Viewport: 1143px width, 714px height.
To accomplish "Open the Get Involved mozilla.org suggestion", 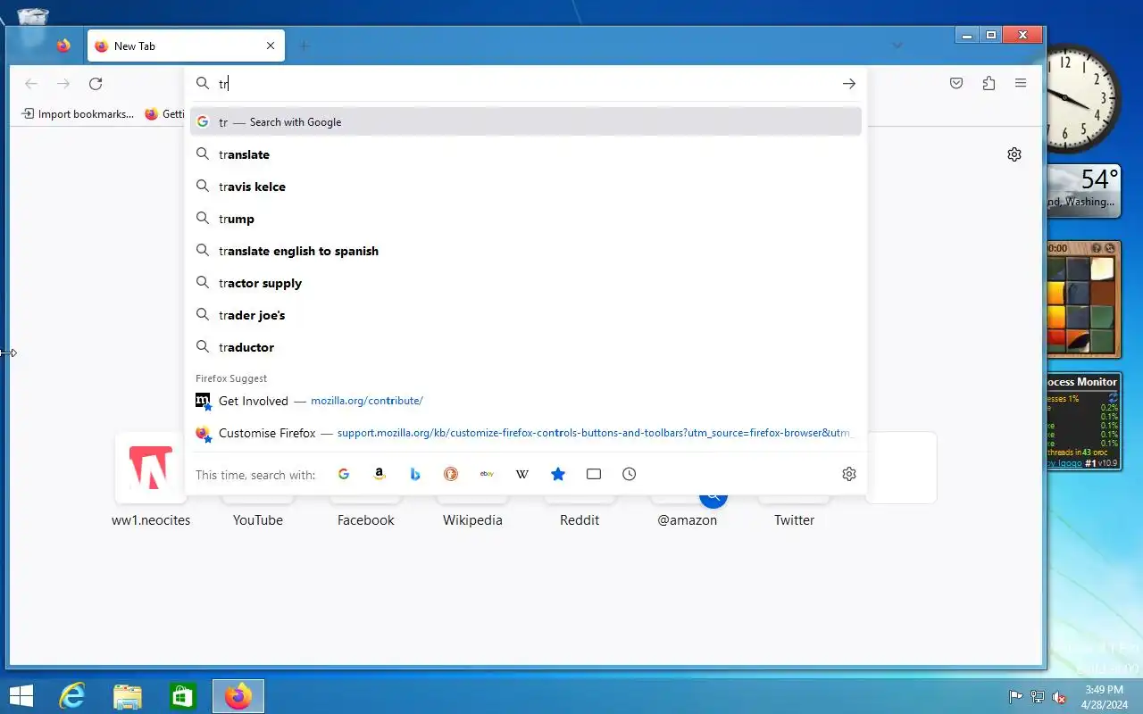I will point(525,401).
